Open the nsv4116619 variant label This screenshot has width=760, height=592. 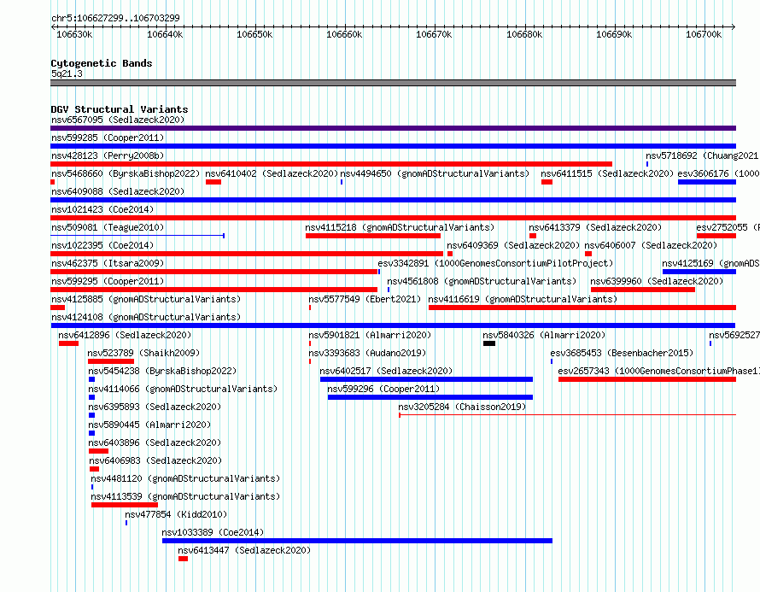tap(523, 299)
